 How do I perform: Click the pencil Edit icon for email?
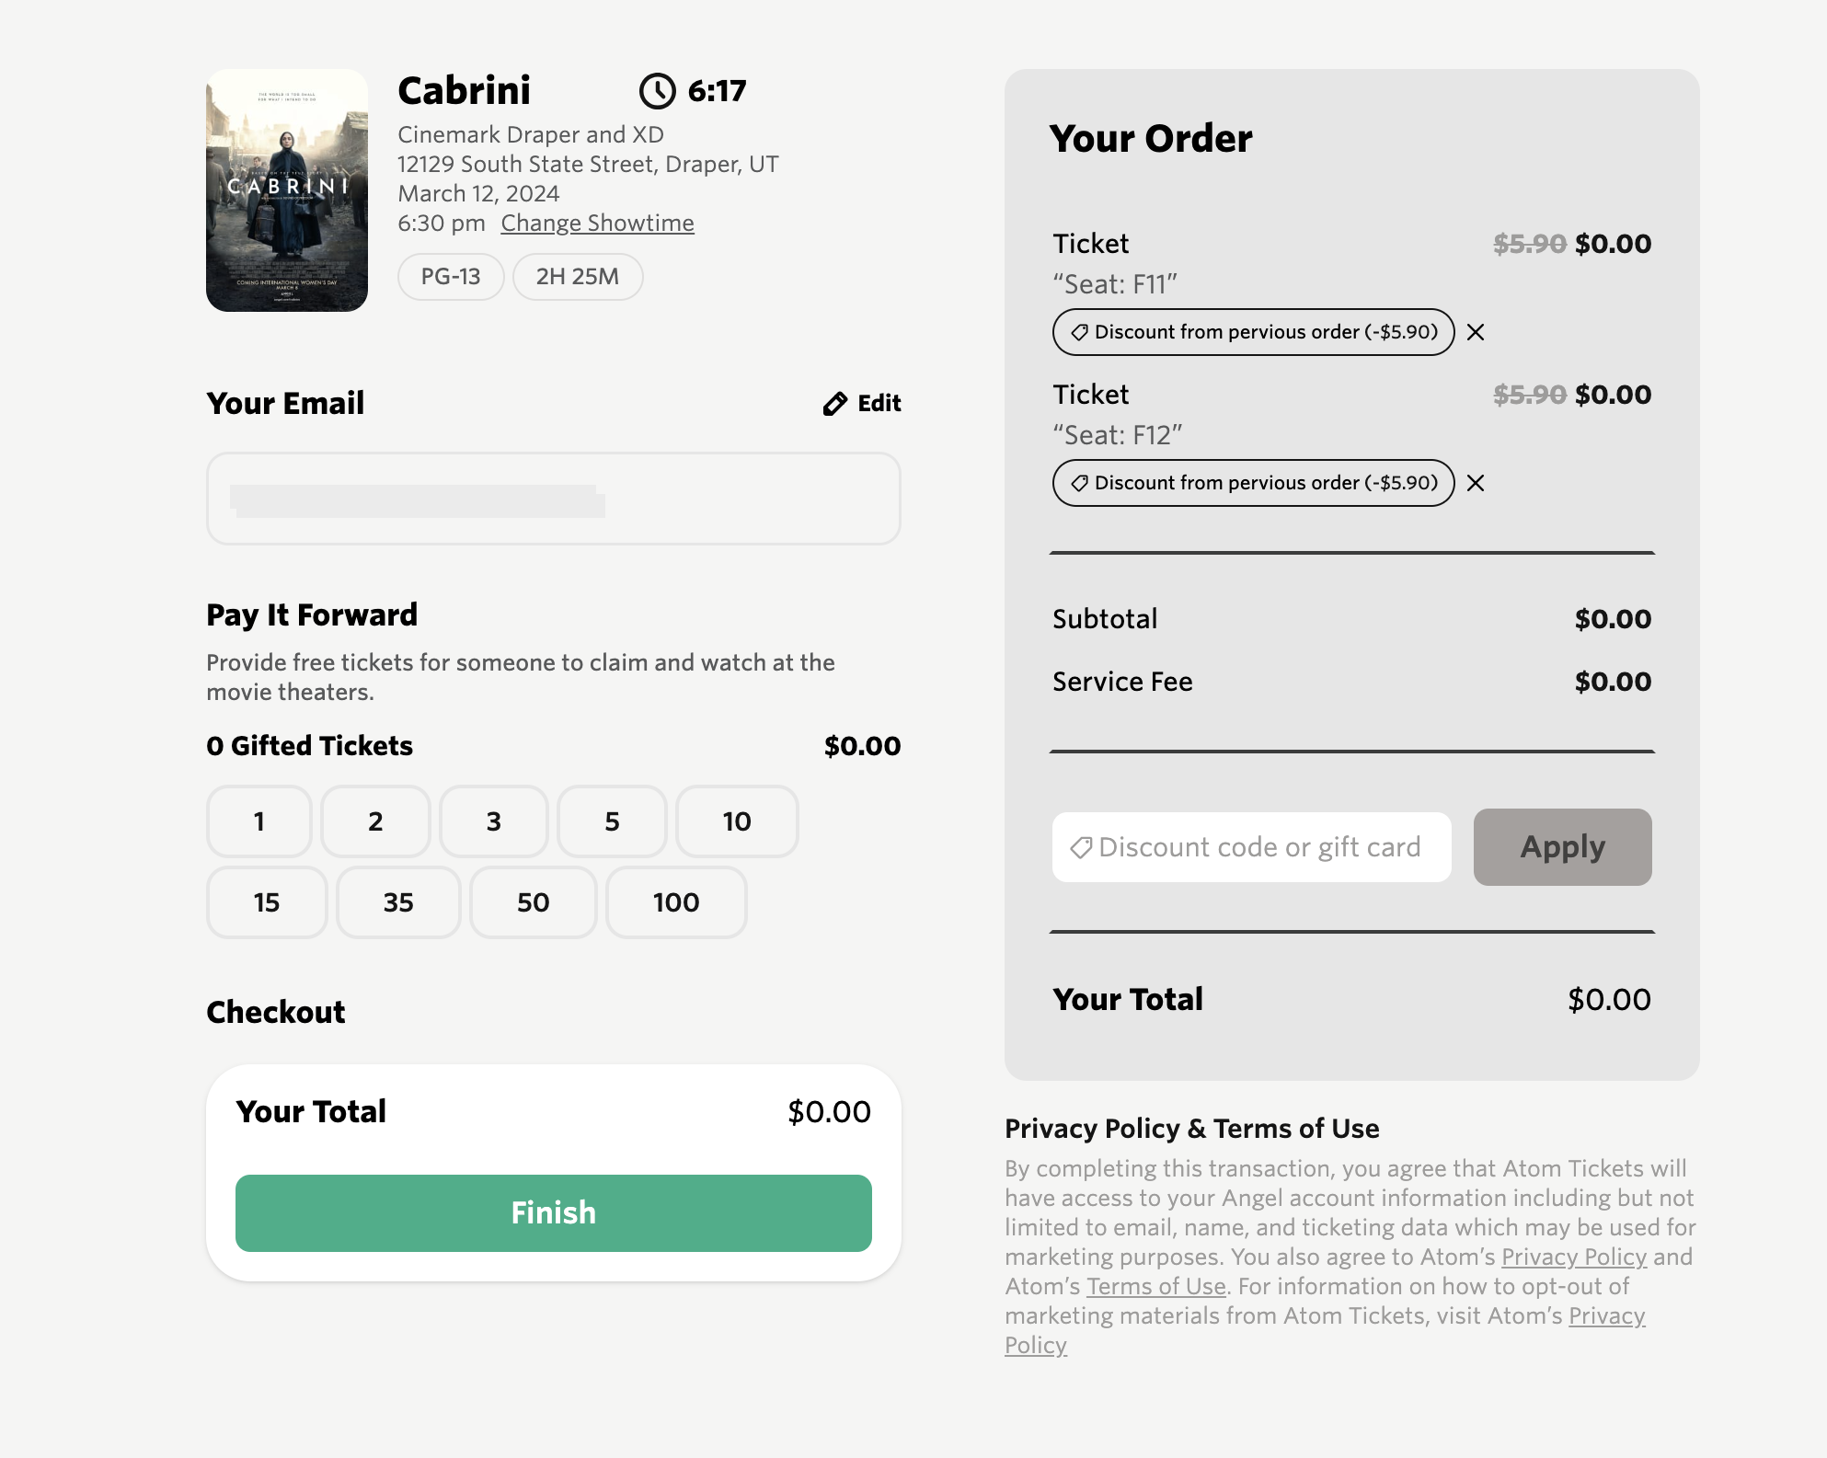coord(835,404)
